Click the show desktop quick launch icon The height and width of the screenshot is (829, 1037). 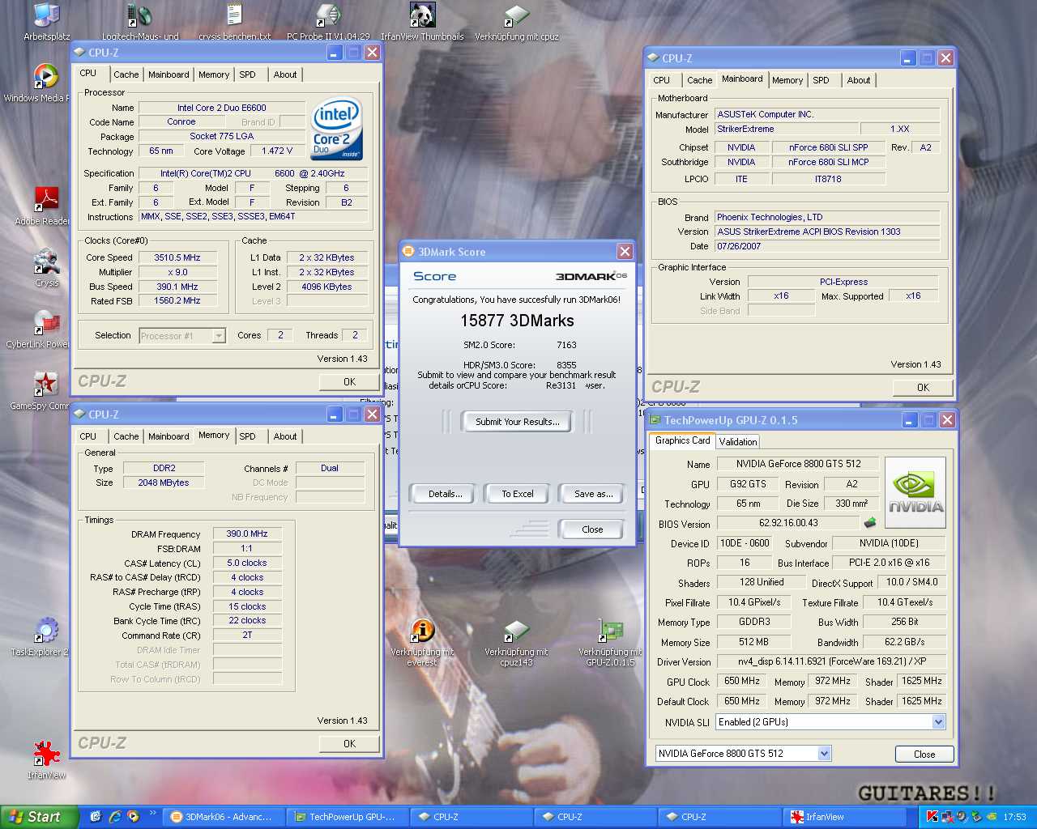pos(96,817)
